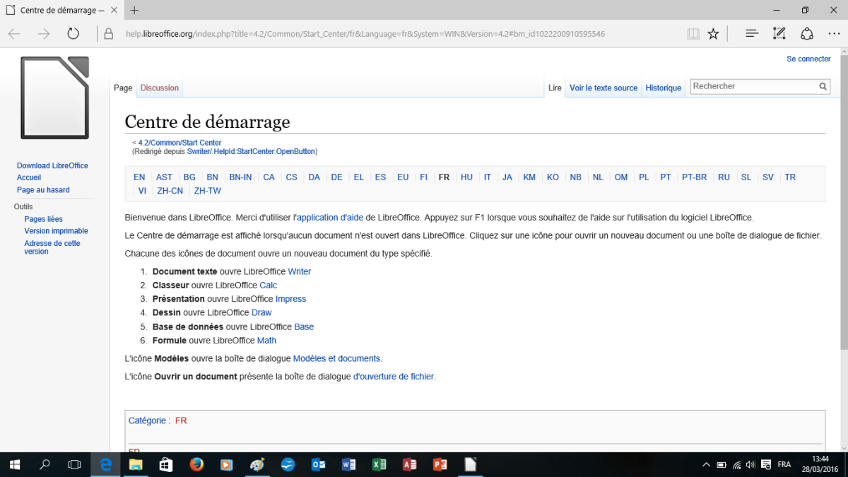
Task: Open the 'Modèles et documents' link
Action: pos(336,358)
